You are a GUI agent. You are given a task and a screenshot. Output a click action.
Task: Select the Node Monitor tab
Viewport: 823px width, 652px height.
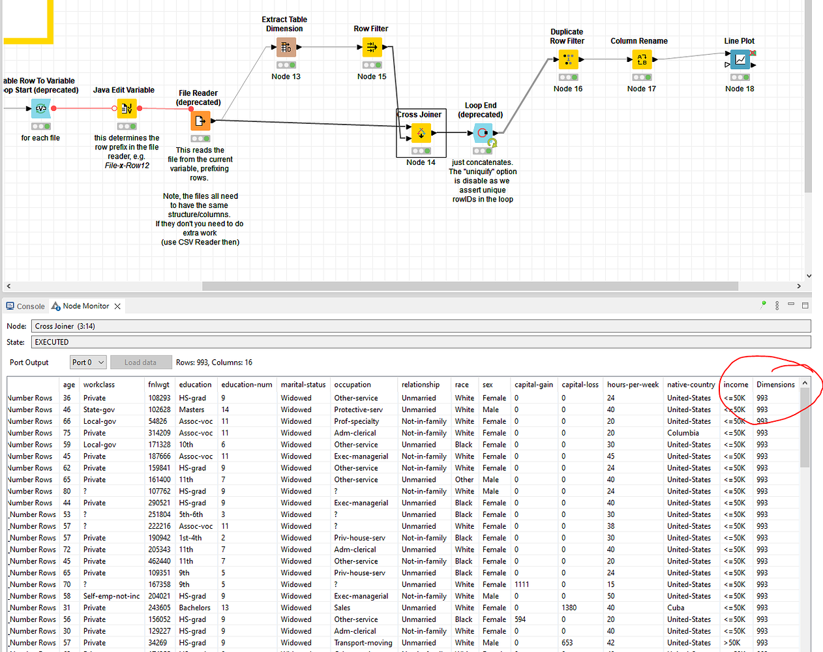pyautogui.click(x=85, y=306)
